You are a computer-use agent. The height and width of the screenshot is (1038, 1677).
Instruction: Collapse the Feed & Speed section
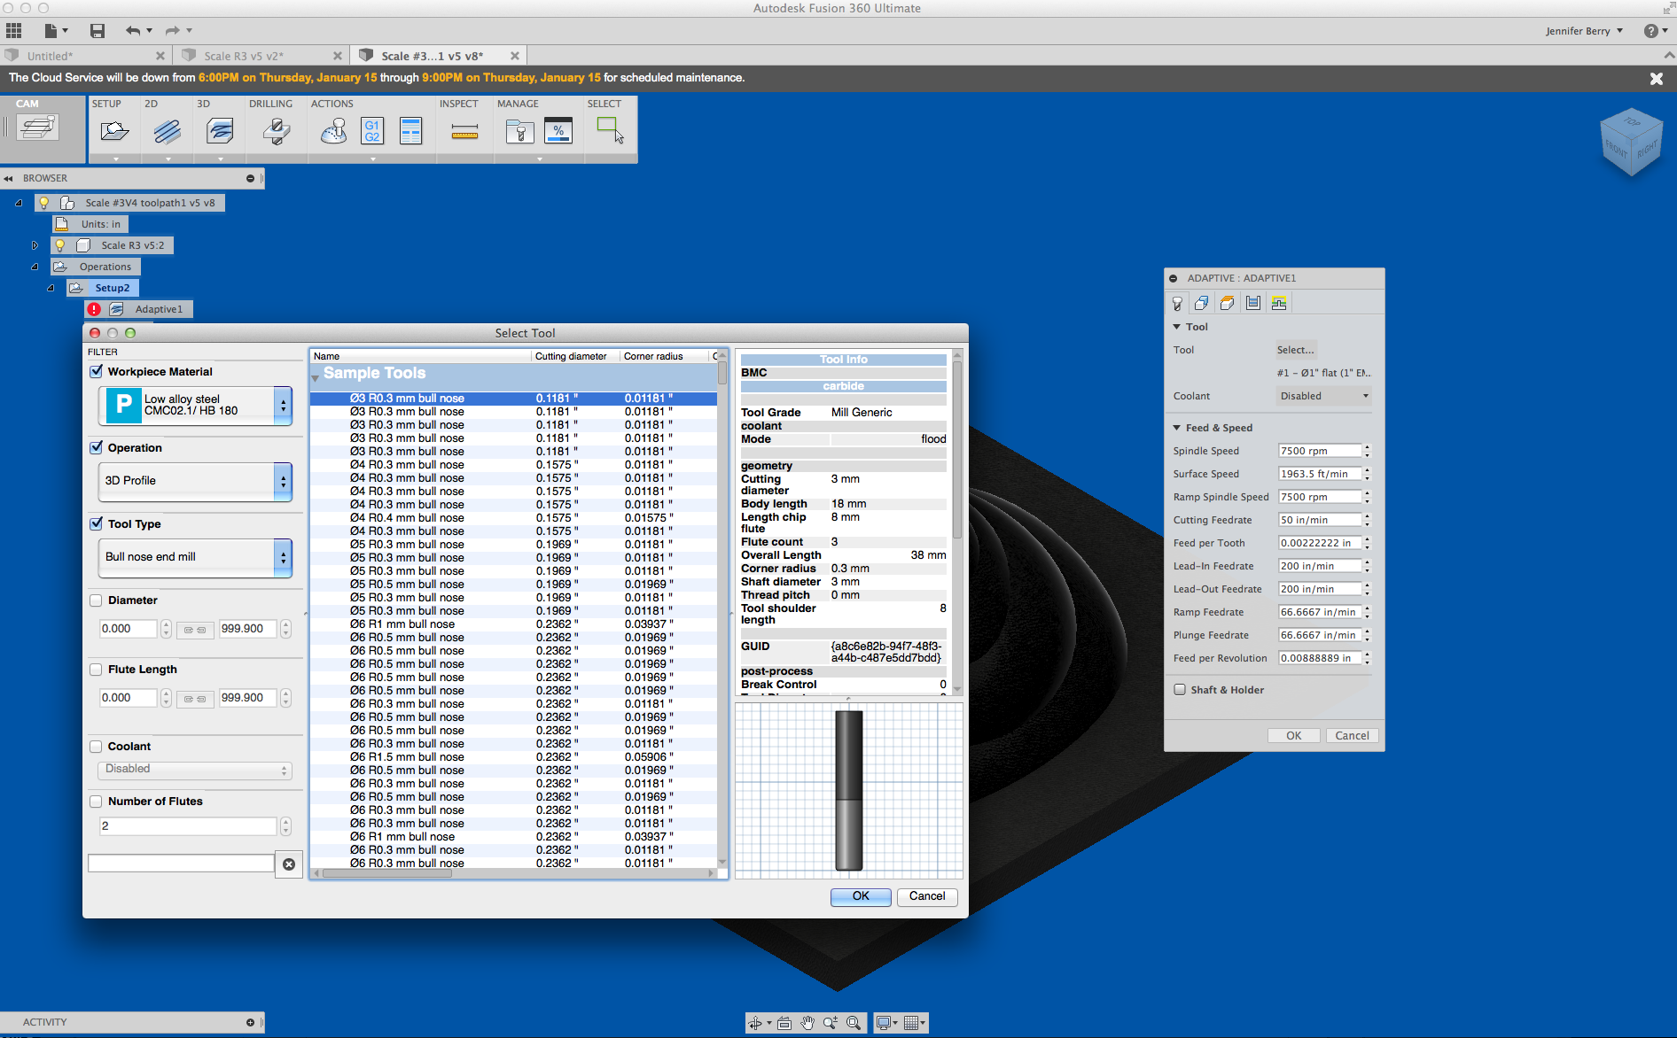[1176, 428]
